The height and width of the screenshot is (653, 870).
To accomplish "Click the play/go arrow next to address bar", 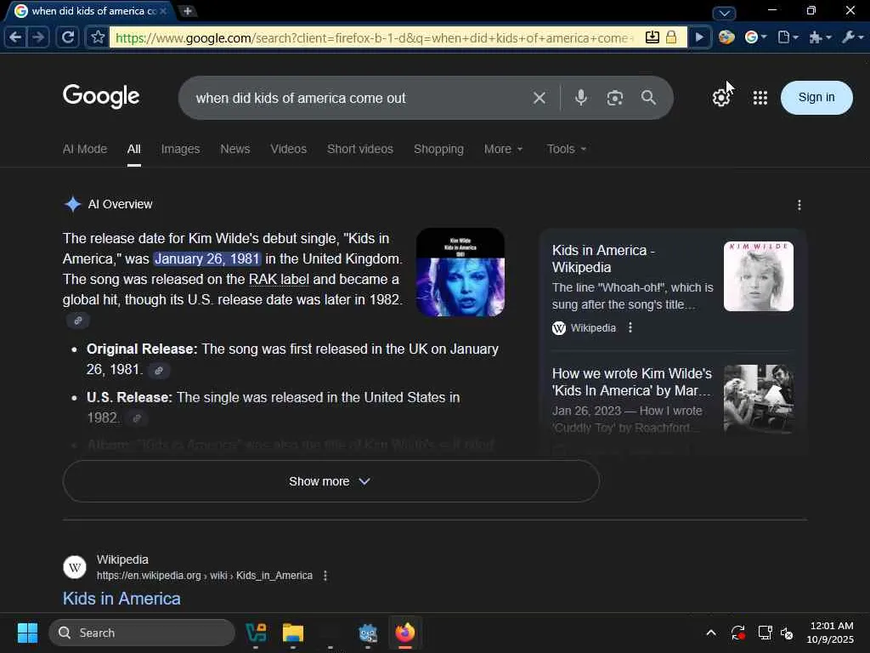I will coord(700,37).
